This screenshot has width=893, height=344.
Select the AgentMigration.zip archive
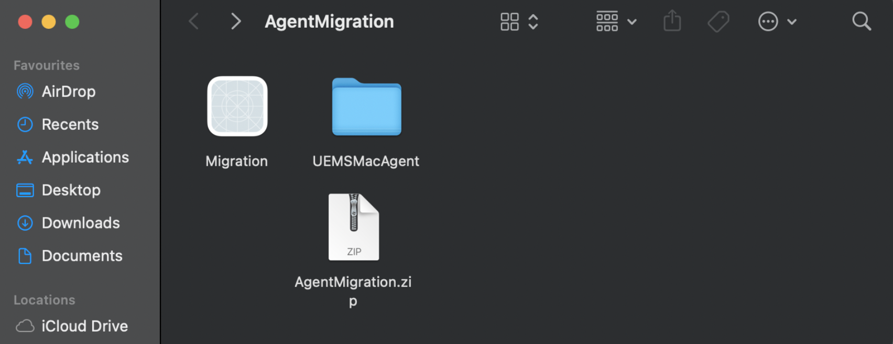pyautogui.click(x=353, y=226)
